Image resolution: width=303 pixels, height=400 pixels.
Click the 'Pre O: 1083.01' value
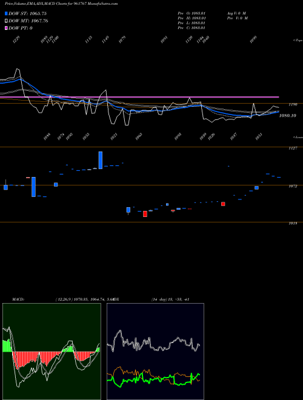191,13
